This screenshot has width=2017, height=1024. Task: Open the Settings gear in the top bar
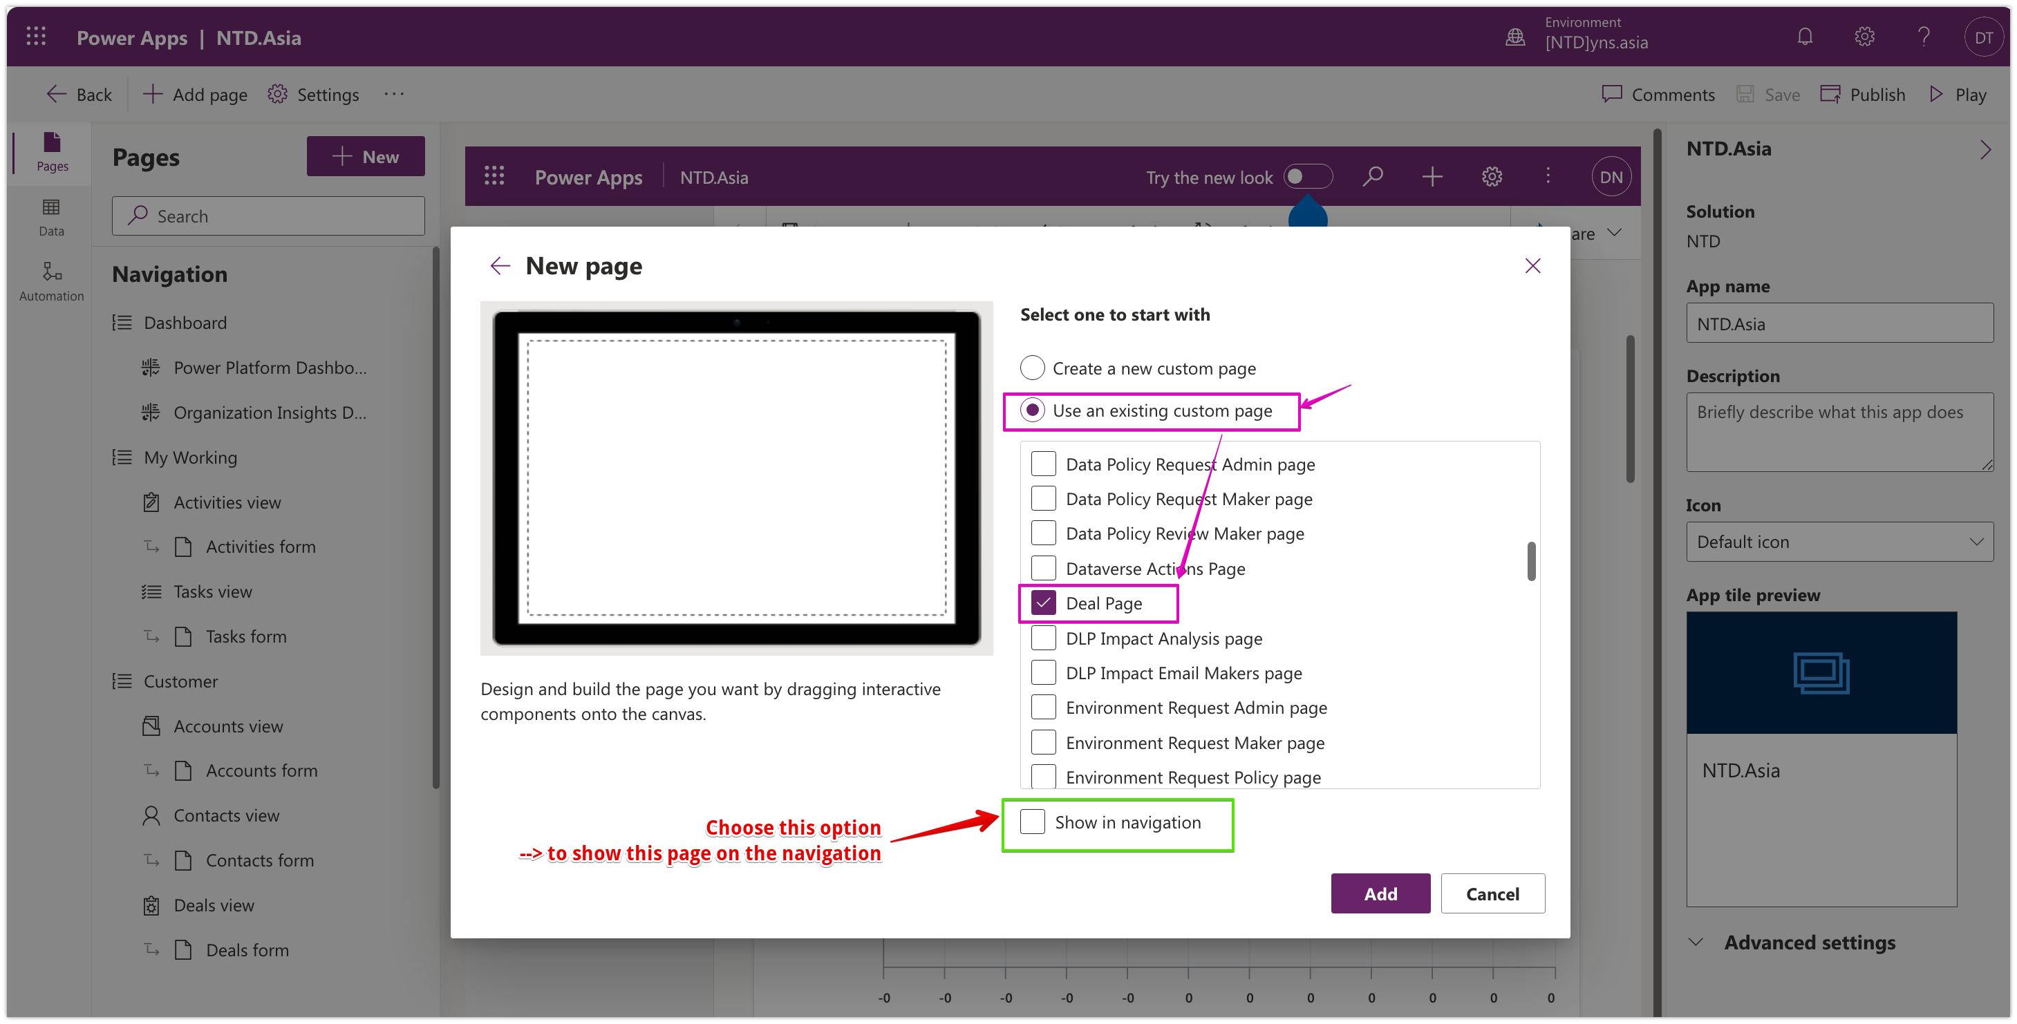click(x=1864, y=37)
